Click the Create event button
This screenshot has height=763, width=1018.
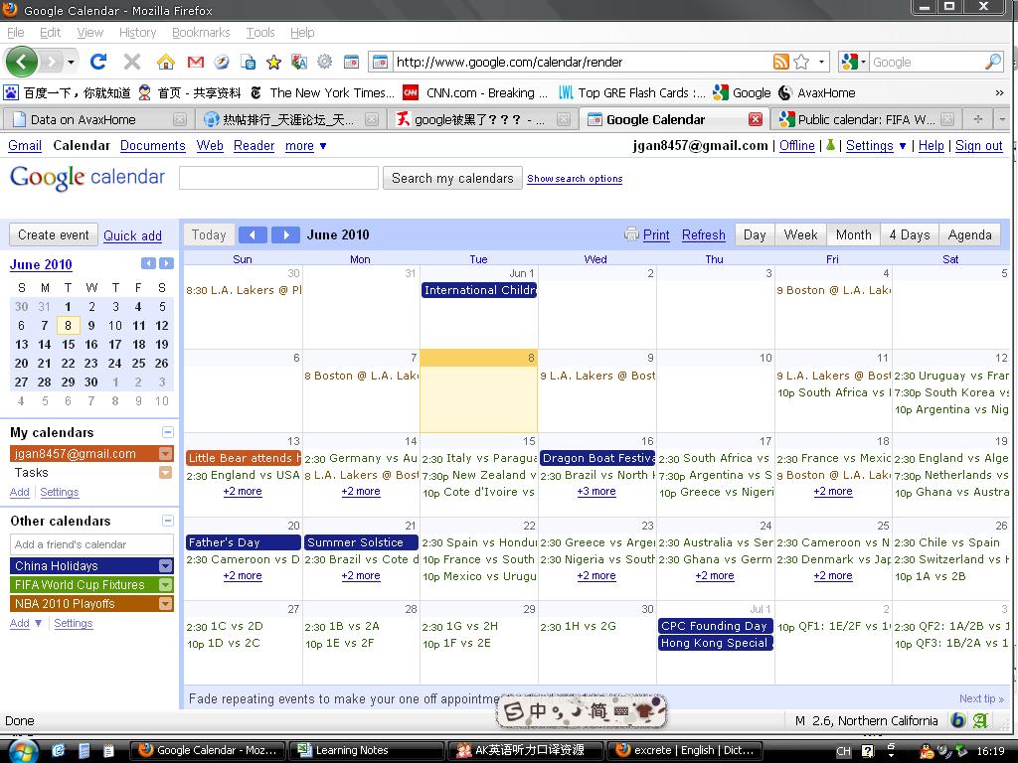(x=54, y=235)
